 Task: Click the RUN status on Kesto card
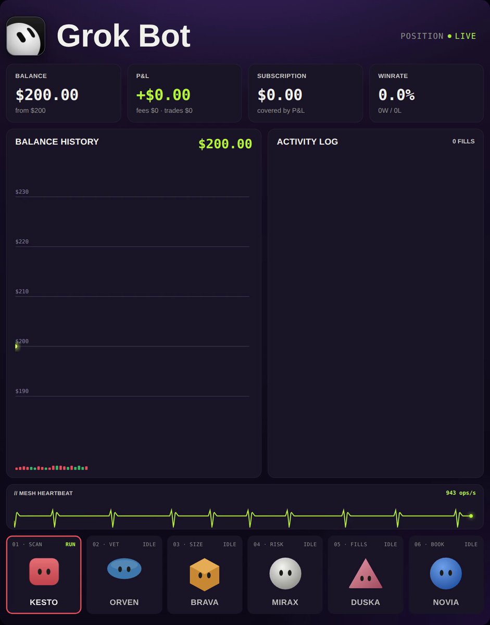70,544
